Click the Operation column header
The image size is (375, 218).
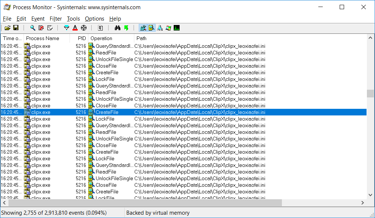coord(111,39)
